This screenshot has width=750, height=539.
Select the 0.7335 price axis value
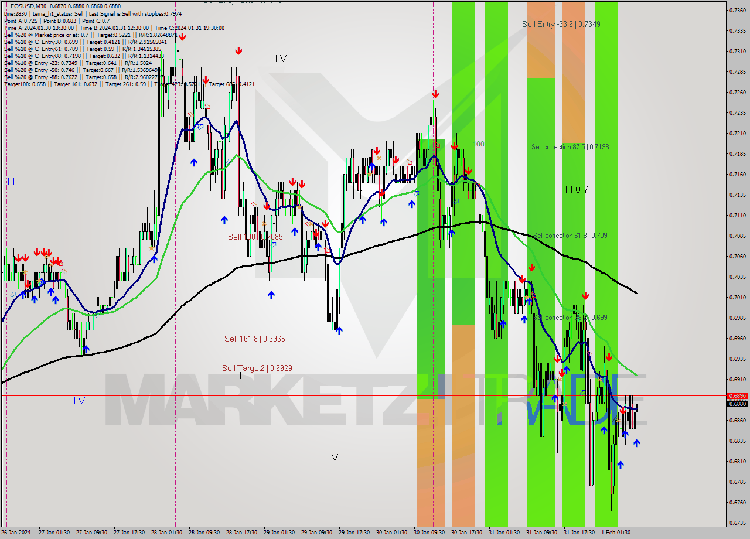737,31
